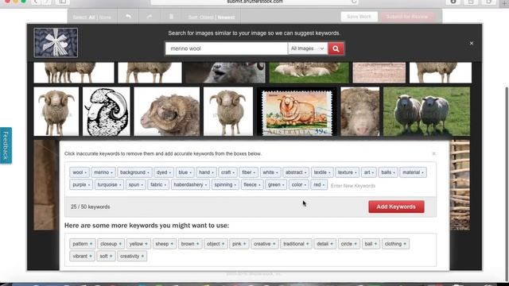Remove the turquoise keyword tag
Screen dimensions: 509x286
(109, 185)
